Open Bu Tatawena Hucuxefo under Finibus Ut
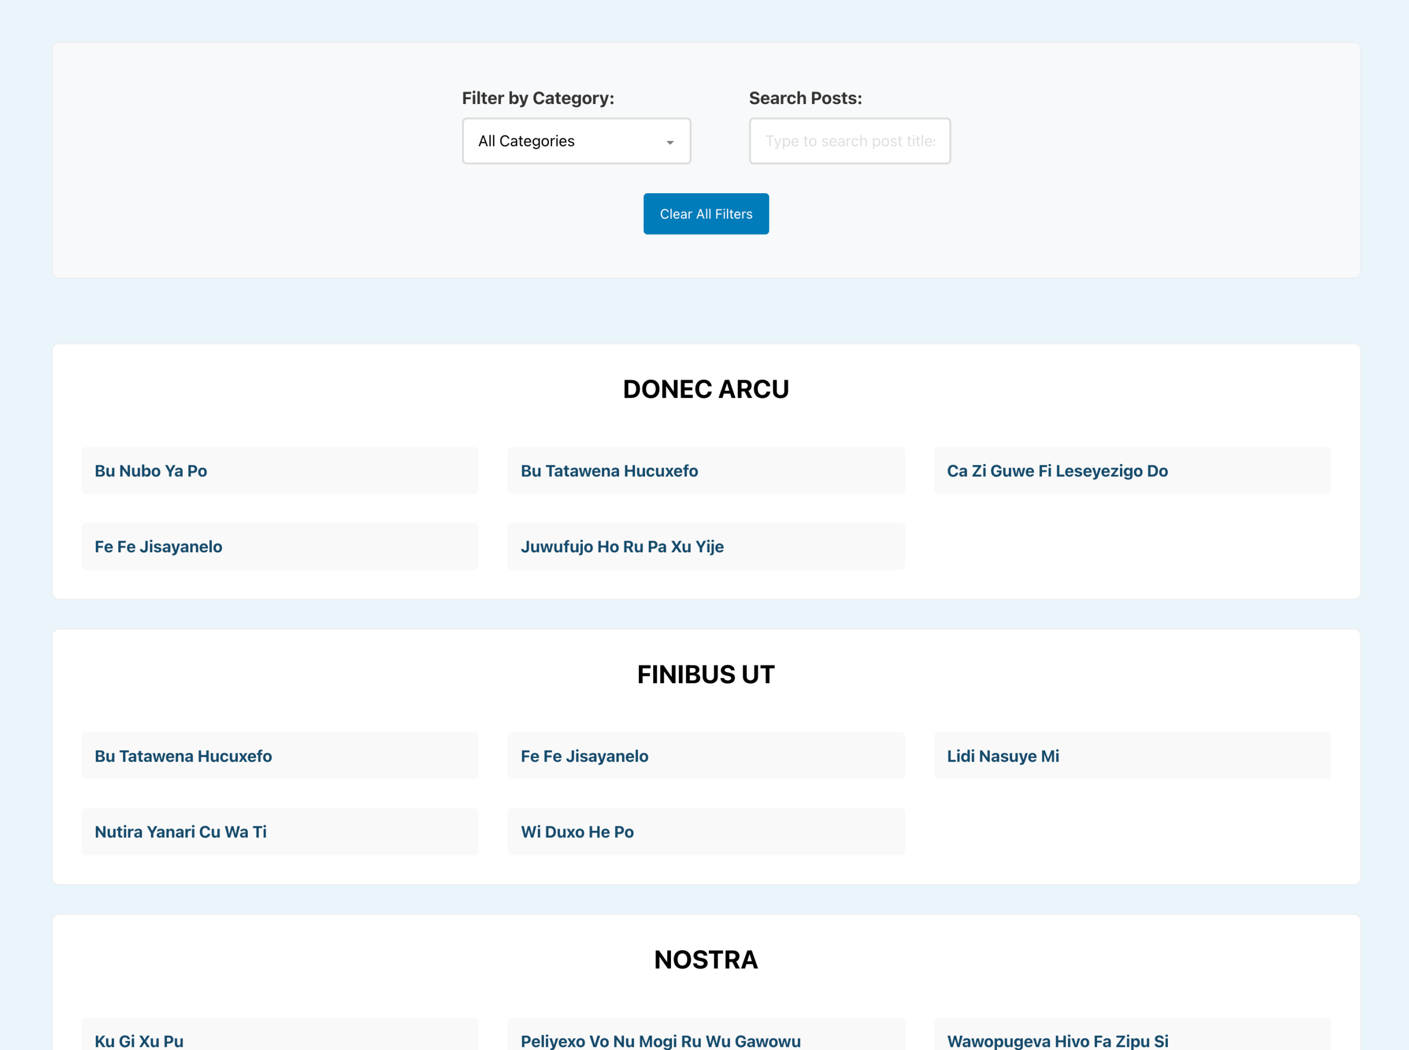This screenshot has width=1409, height=1050. click(x=183, y=757)
